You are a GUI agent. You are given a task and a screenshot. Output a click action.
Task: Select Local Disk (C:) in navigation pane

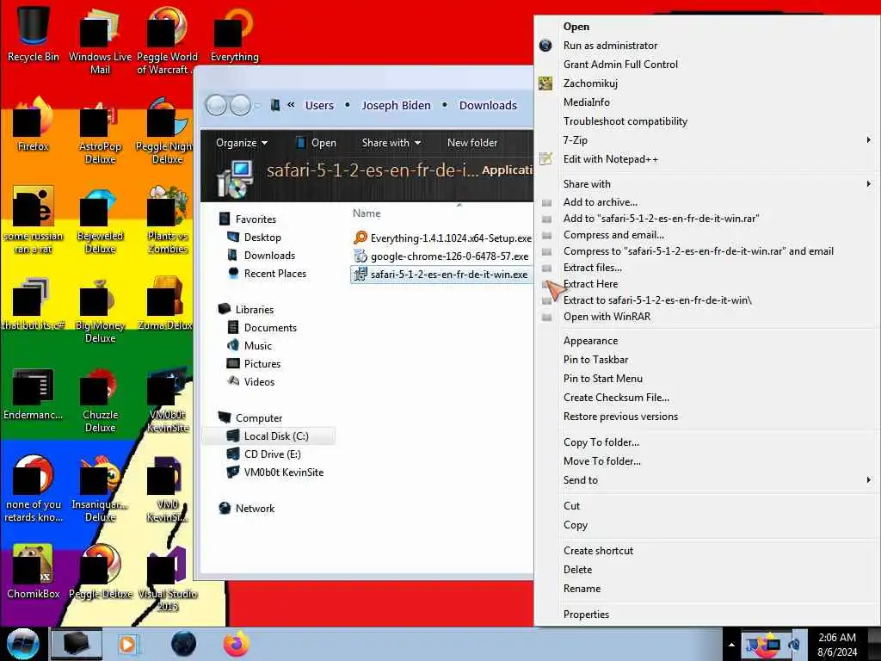[x=268, y=436]
